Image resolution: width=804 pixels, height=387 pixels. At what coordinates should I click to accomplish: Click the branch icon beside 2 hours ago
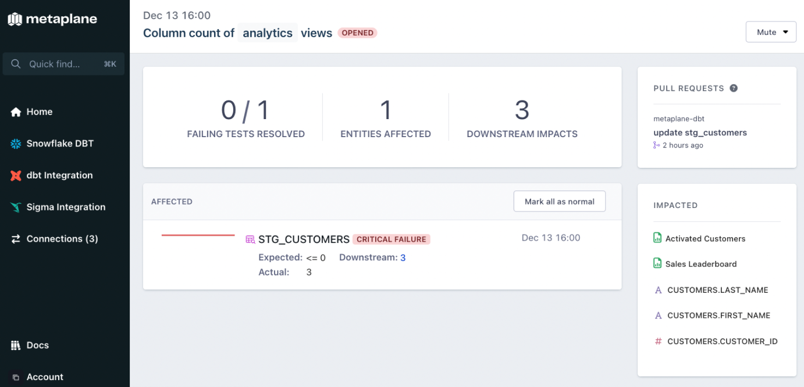coord(657,145)
